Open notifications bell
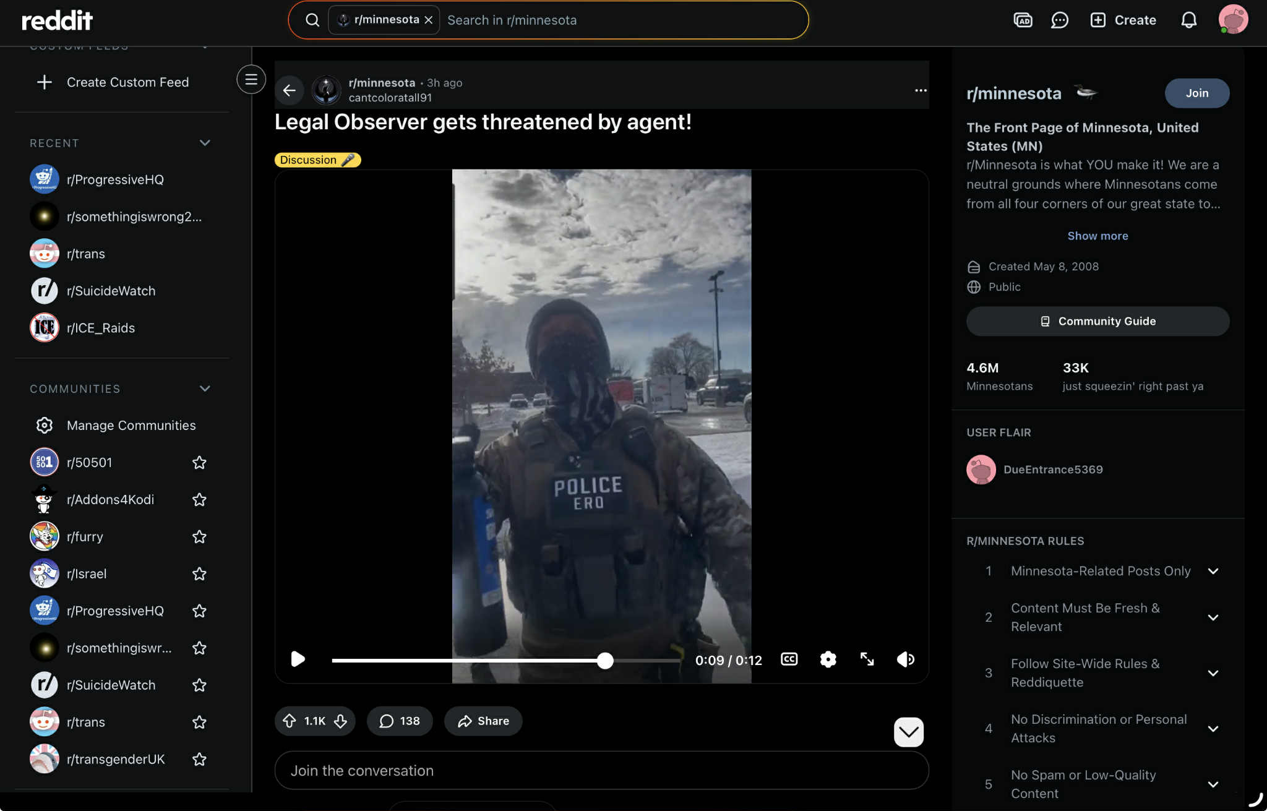The image size is (1267, 811). tap(1188, 20)
